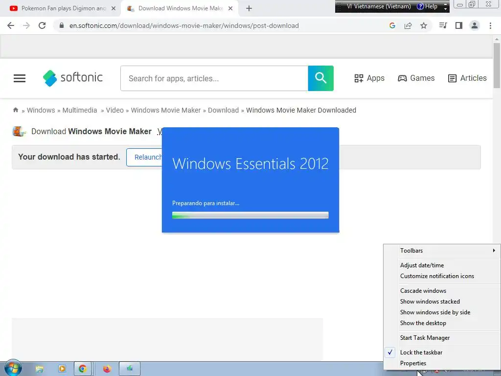501x376 pixels.
Task: Open Softonic Games section
Action: click(x=416, y=78)
